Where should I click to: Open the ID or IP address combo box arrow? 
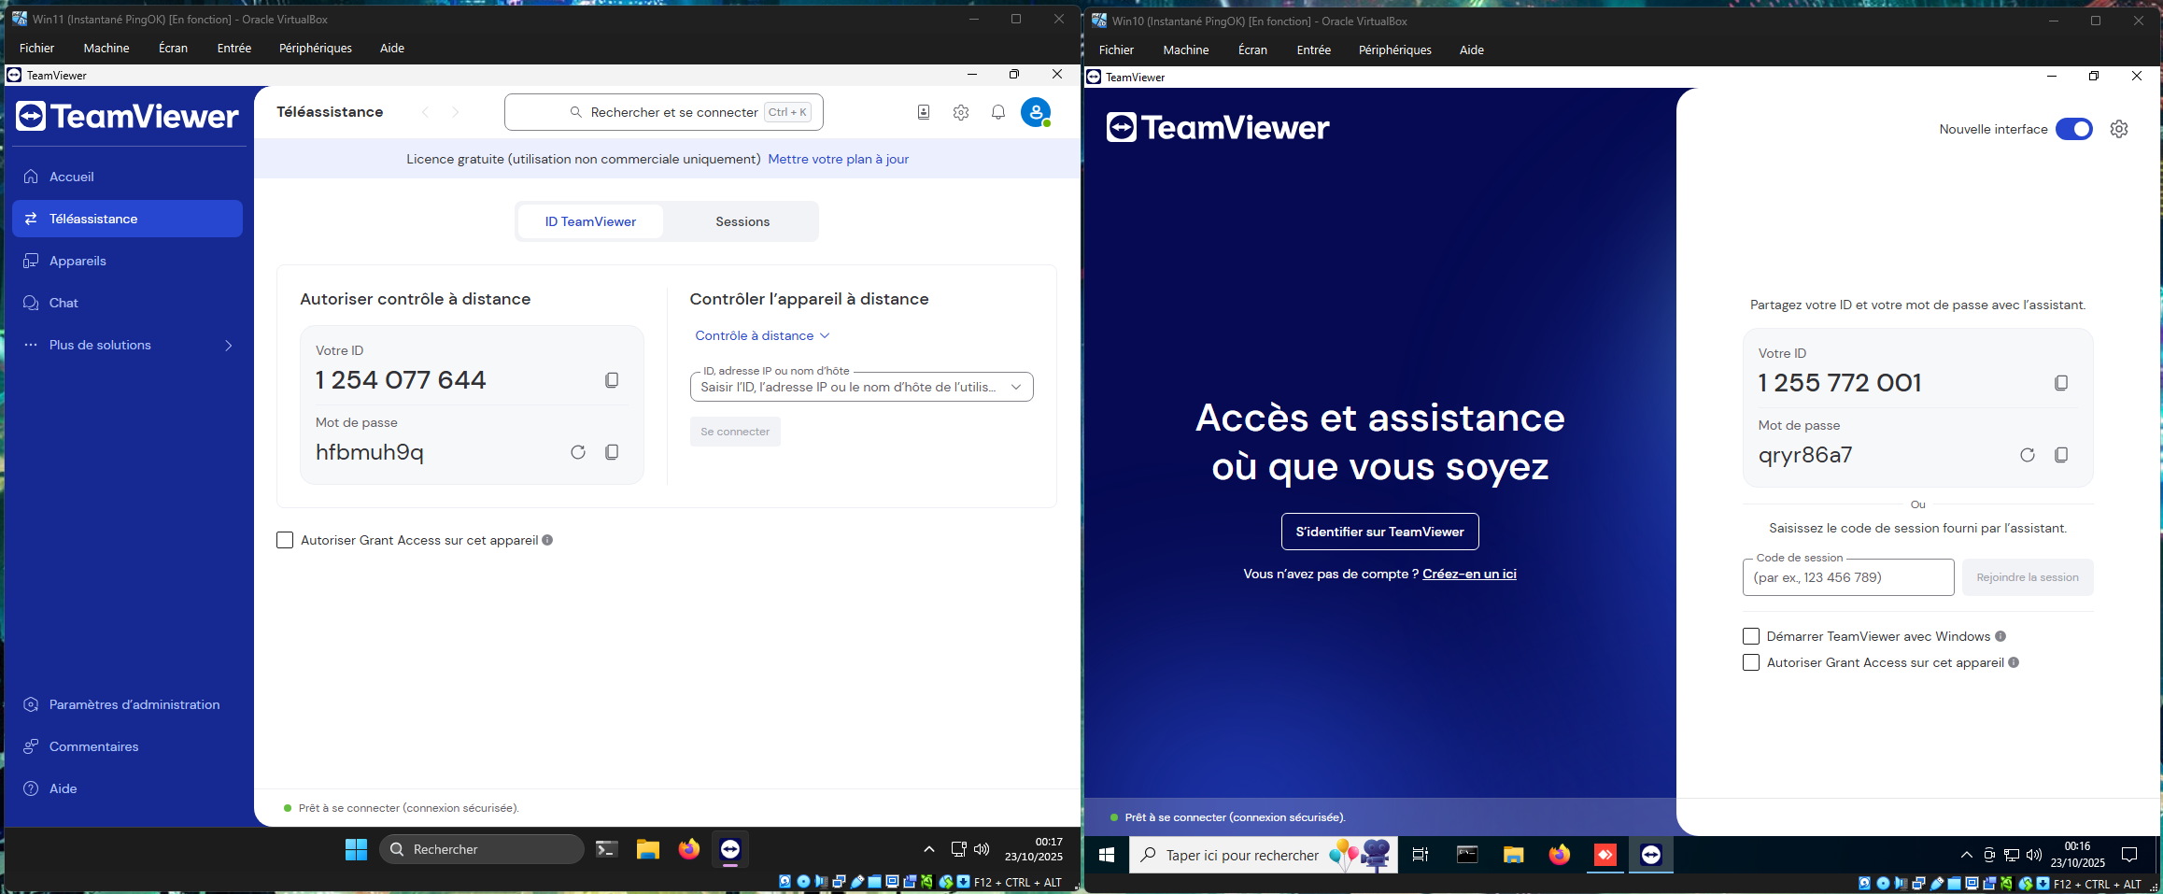(x=1016, y=387)
